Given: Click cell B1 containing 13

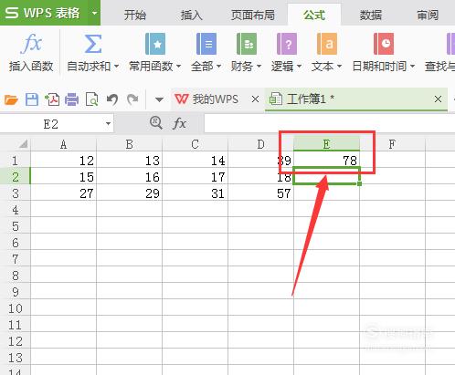Looking at the screenshot, I should [x=129, y=160].
